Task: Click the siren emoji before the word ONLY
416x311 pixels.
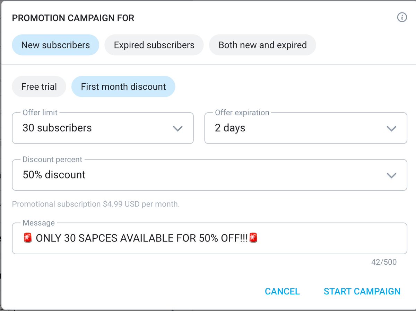Action: pos(28,238)
